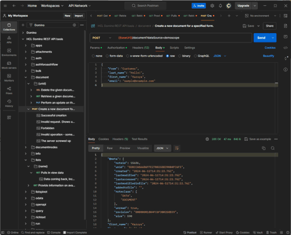Open the documentation icon in right sidebar
Screen dimensions: 291x235
(x=286, y=26)
